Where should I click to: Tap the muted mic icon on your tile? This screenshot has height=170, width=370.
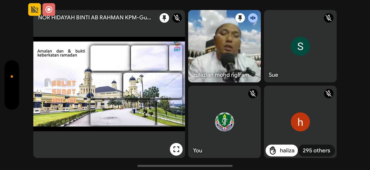[x=253, y=93]
